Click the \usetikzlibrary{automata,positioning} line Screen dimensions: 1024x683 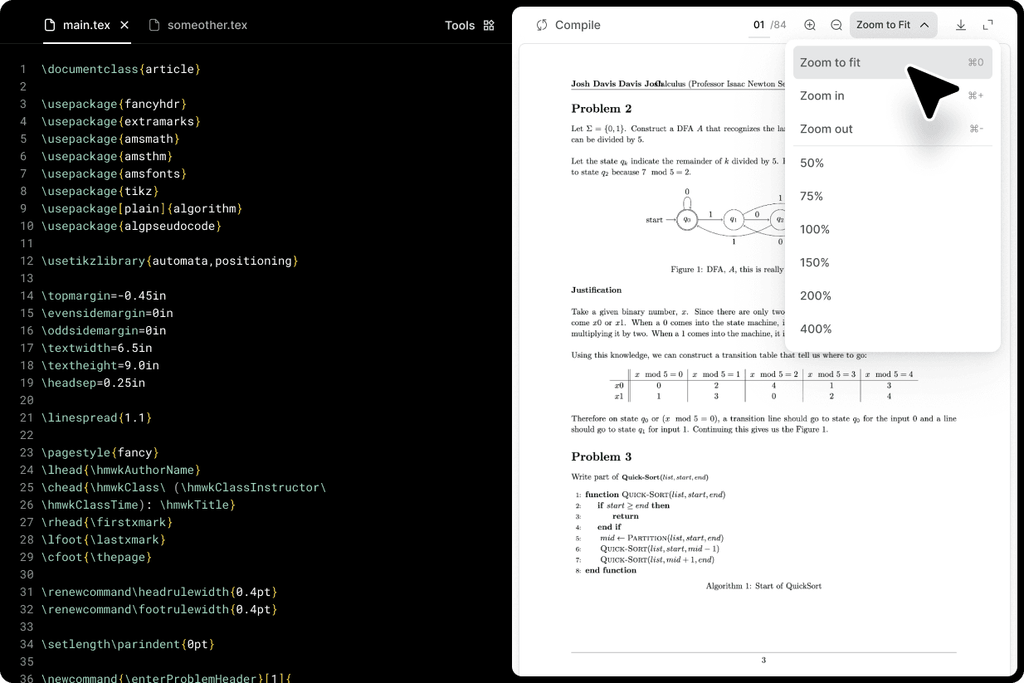[170, 261]
